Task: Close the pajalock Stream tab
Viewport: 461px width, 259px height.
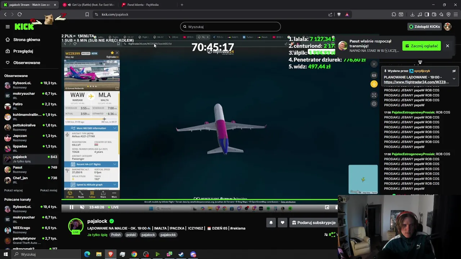Action: (55, 5)
